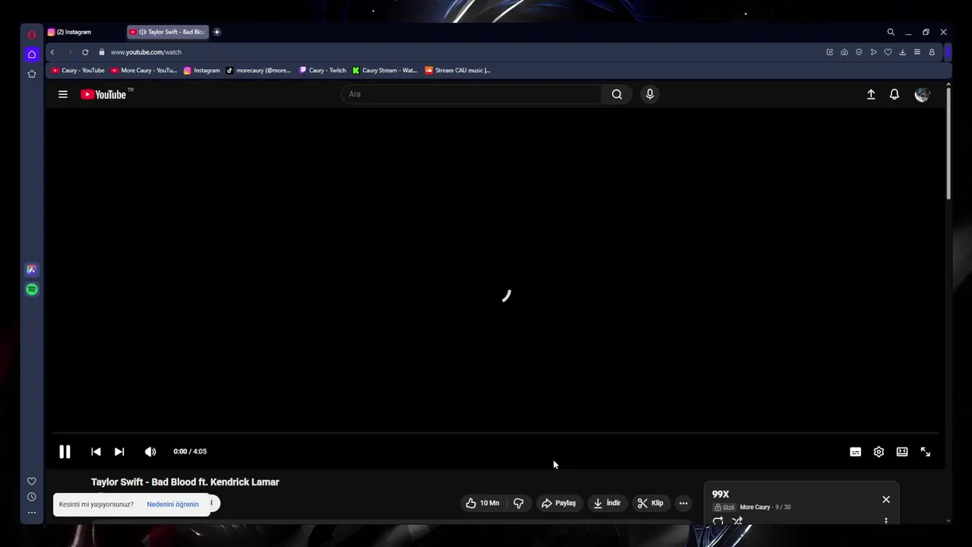Open sidebar history clock icon
This screenshot has width=972, height=547.
click(31, 497)
